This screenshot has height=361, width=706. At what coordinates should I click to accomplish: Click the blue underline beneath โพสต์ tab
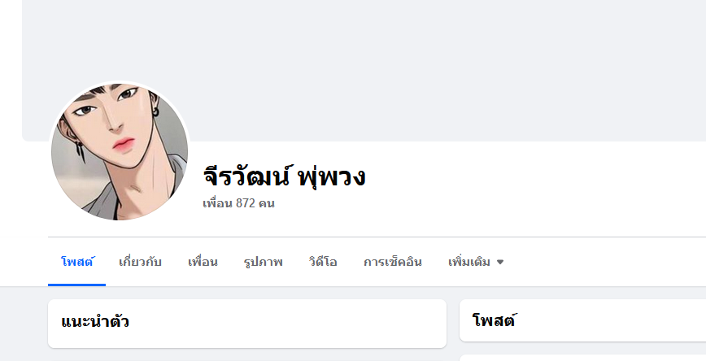click(x=77, y=285)
